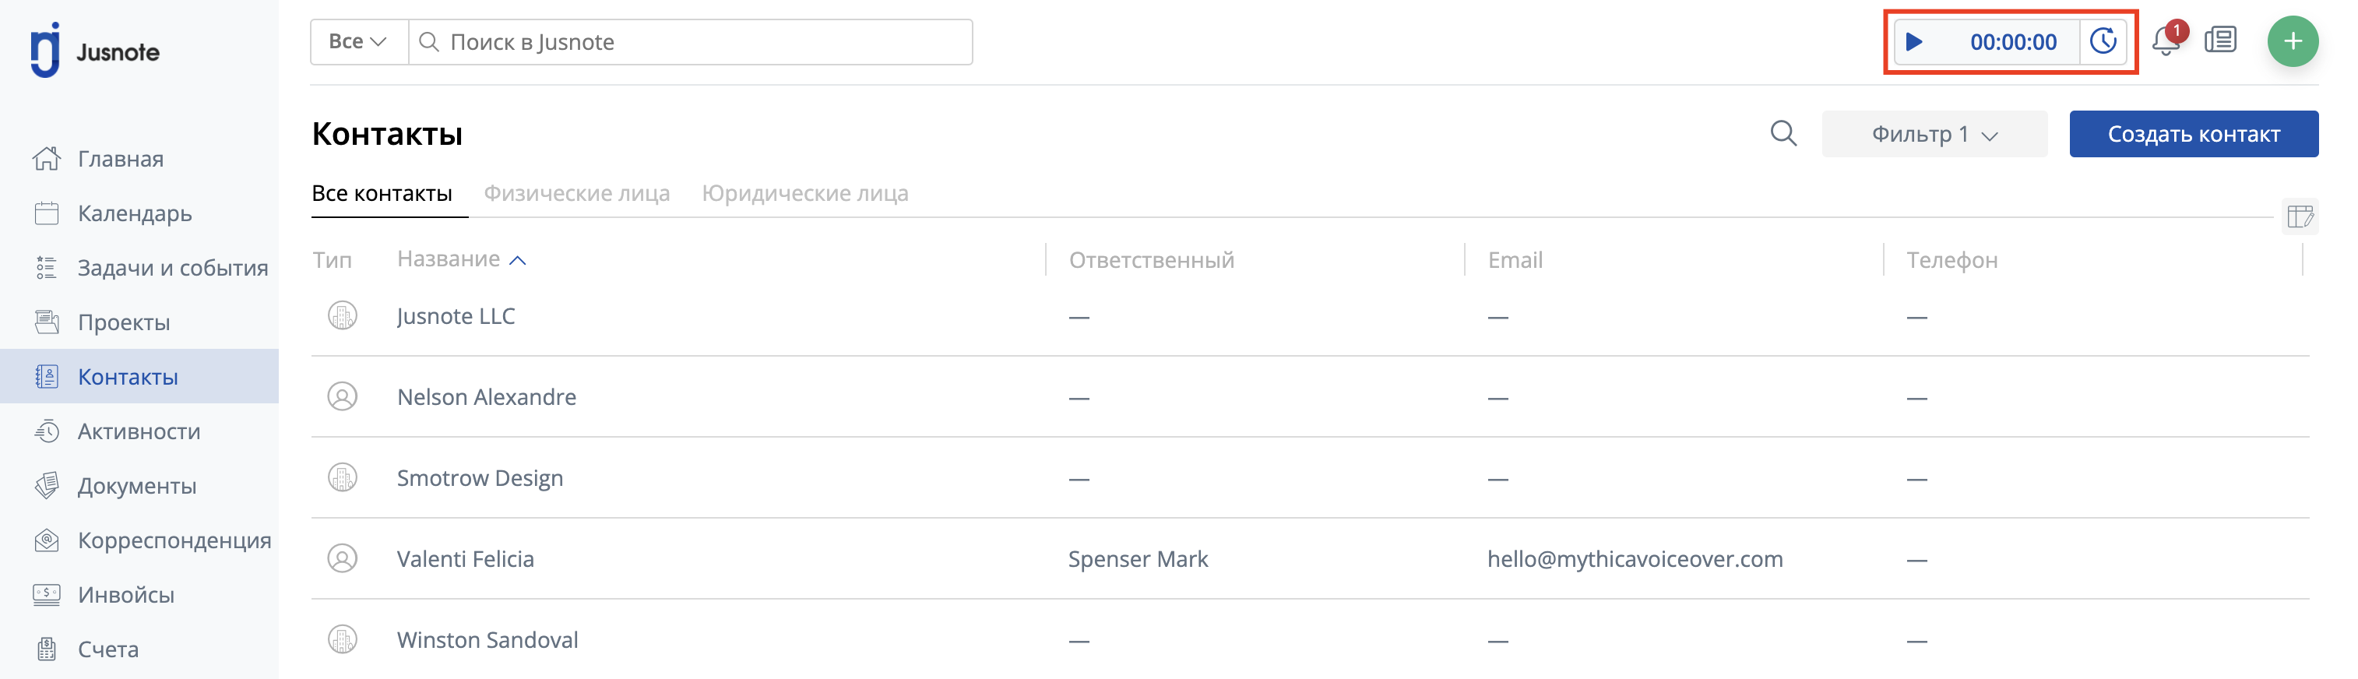Open the news feed icon in header
Image resolution: width=2358 pixels, height=679 pixels.
coord(2221,40)
